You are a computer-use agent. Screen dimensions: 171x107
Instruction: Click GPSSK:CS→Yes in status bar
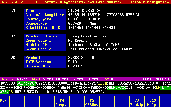point(15,79)
